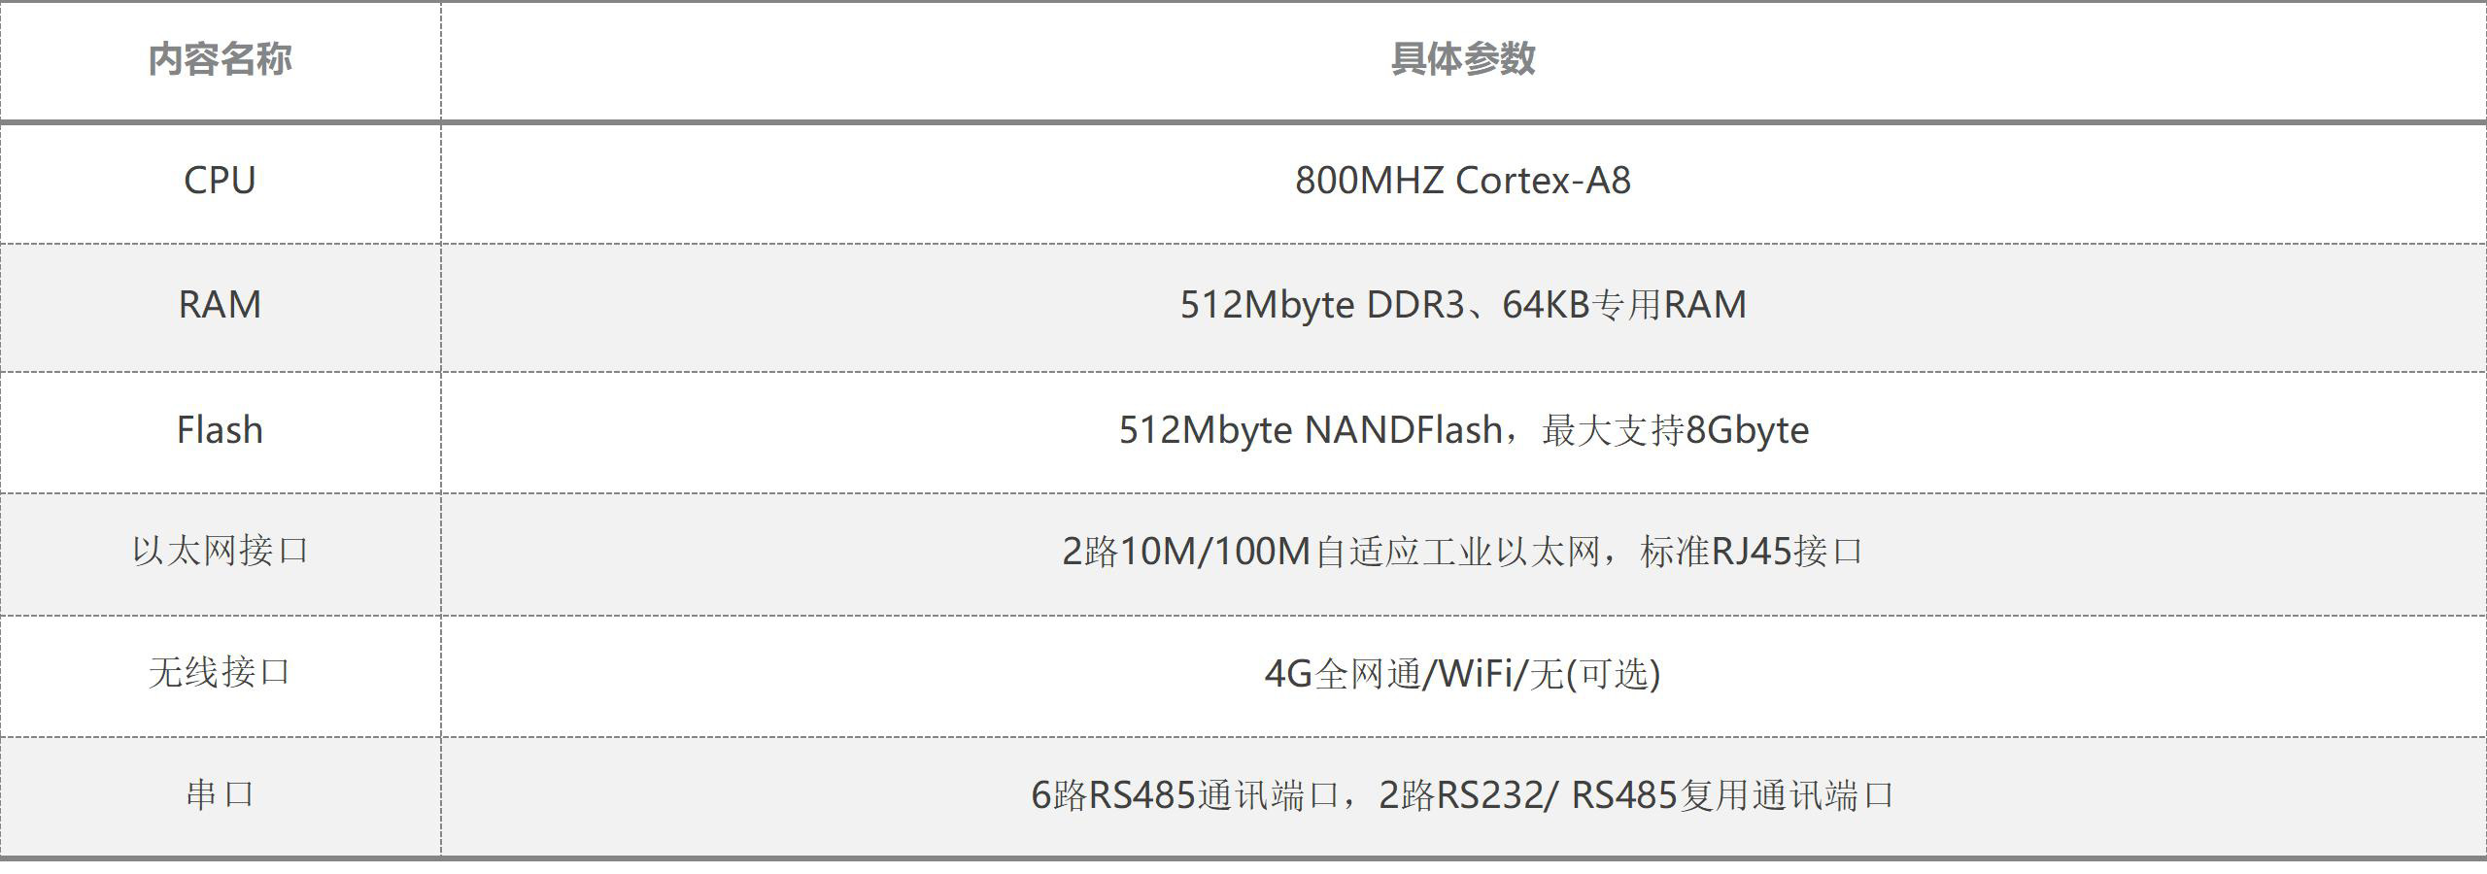Select the 以太网接口 row label

pos(220,552)
